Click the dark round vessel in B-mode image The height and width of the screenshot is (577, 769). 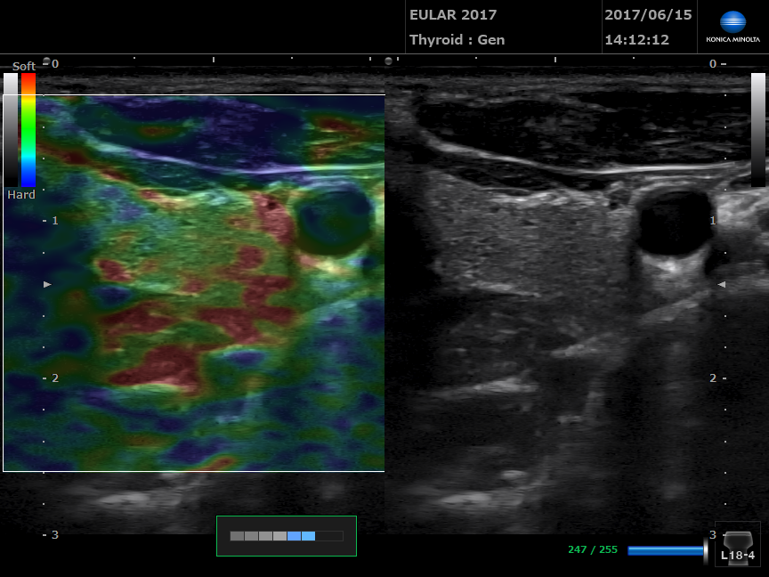point(675,223)
